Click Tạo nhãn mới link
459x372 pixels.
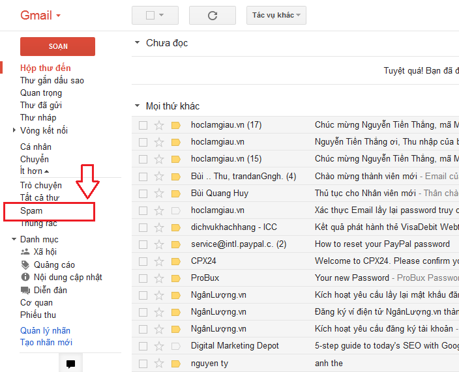pos(46,343)
